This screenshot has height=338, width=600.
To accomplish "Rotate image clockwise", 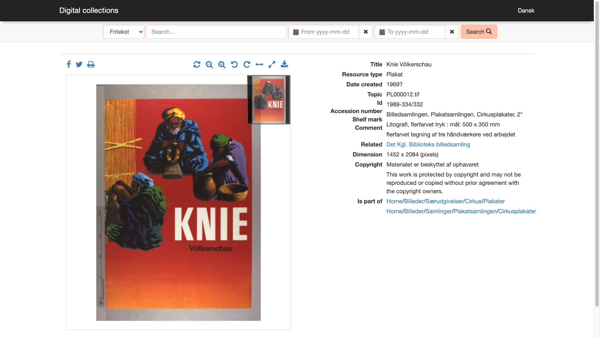I will pyautogui.click(x=247, y=64).
